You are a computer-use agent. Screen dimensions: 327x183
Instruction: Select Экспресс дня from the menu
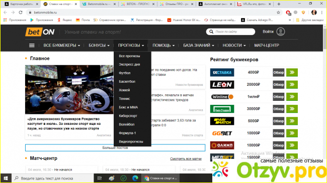(x=129, y=65)
